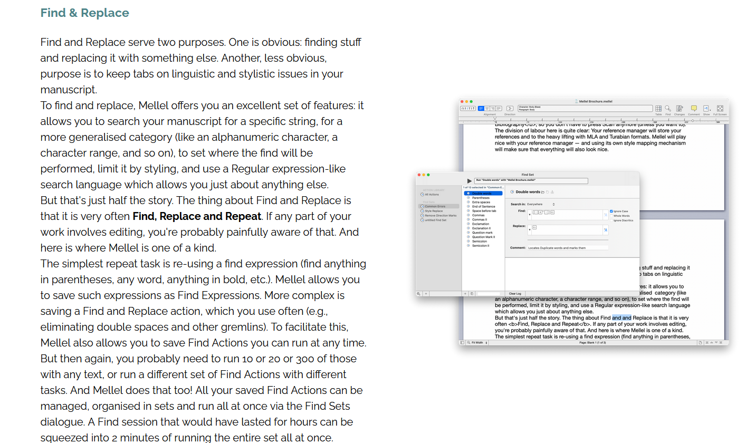
Task: Click the highlighted "and and" in the document
Action: [x=621, y=318]
